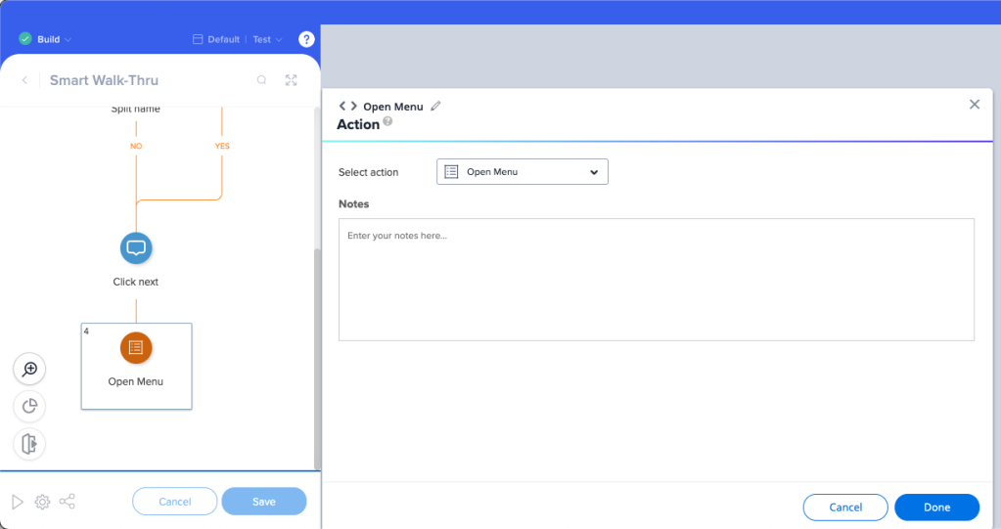Edit step name with pencil icon
Screen dimensions: 1001x529
pyautogui.click(x=435, y=106)
